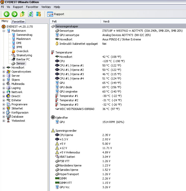Image resolution: width=186 pixels, height=191 pixels.
Task: Go back with the green left arrow
Action: click(x=6, y=14)
